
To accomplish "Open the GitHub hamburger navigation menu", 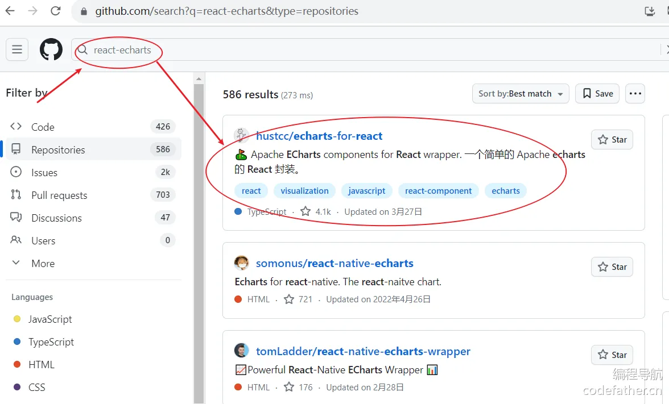I will point(17,49).
